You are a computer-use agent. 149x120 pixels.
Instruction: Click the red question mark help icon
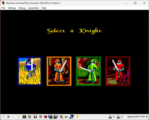tap(77, 117)
